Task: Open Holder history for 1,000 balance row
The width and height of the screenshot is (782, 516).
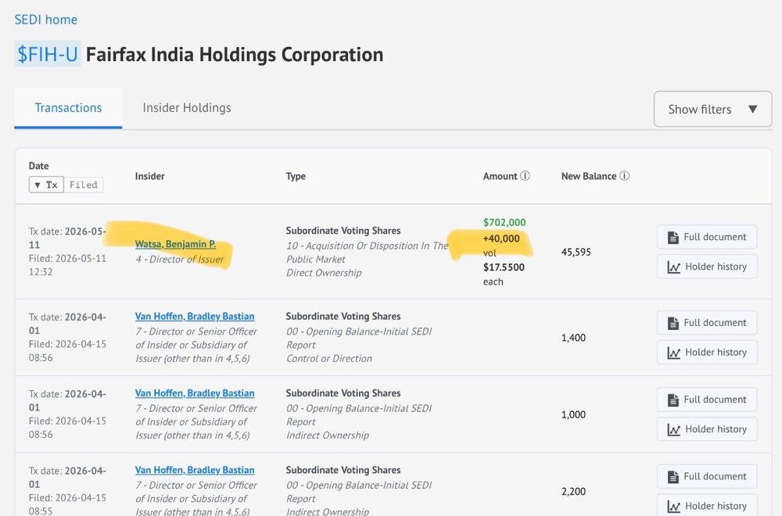Action: 707,429
